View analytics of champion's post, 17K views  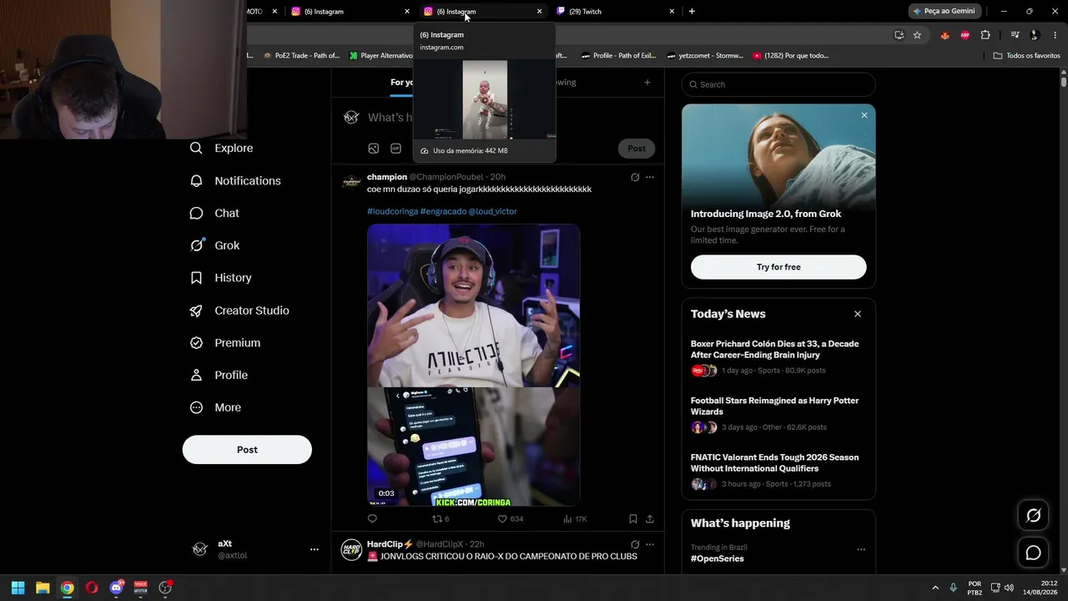(x=575, y=518)
